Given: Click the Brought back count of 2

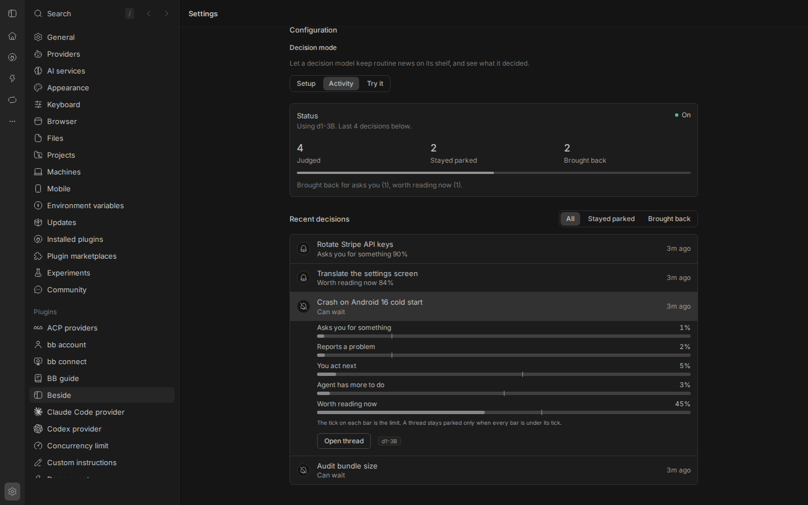Looking at the screenshot, I should (x=567, y=148).
